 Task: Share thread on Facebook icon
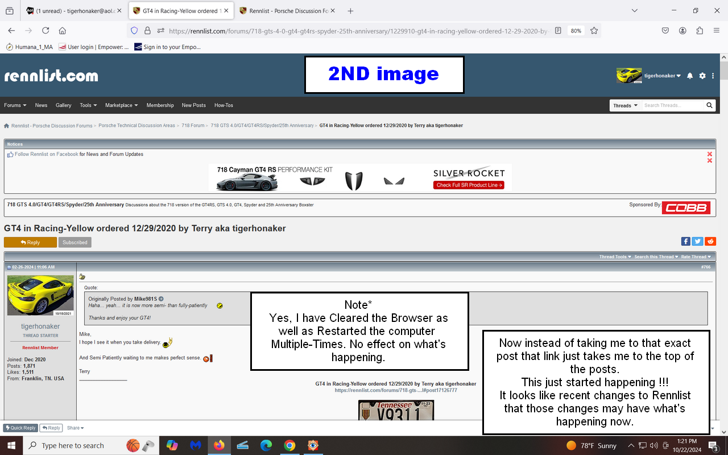[x=686, y=241]
